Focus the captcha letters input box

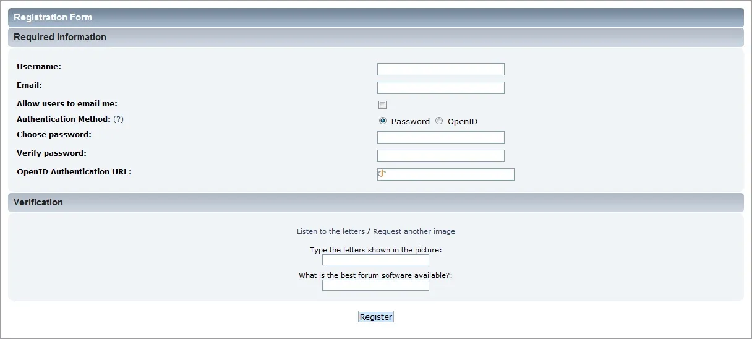pos(375,260)
